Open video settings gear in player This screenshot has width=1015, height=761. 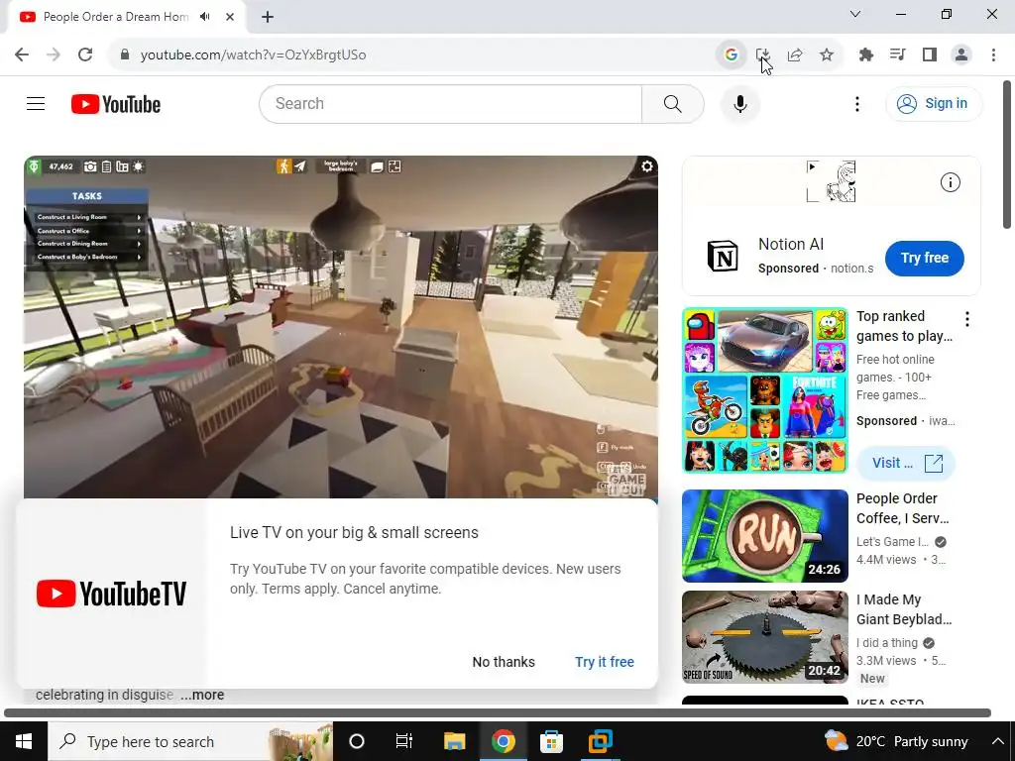(x=646, y=166)
